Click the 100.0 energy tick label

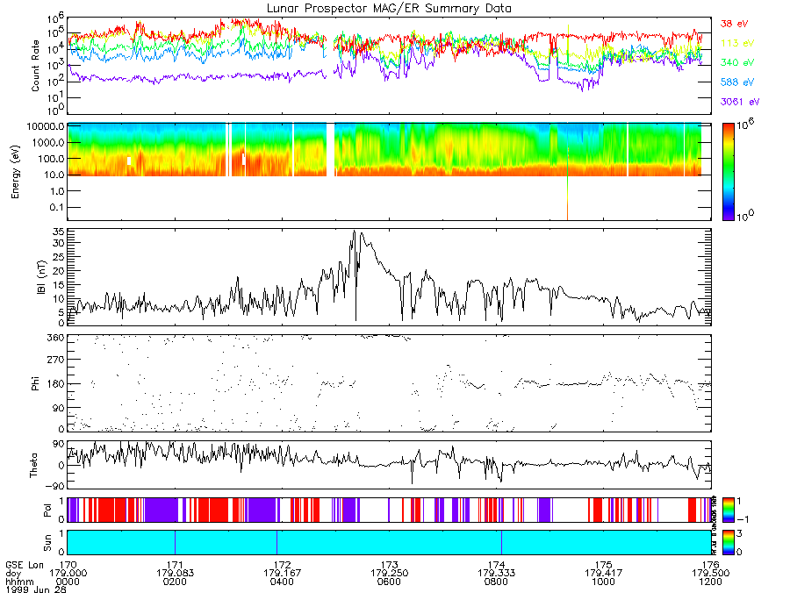[x=50, y=159]
